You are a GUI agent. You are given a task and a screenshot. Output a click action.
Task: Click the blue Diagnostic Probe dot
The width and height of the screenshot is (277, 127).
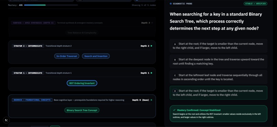pos(171,3)
